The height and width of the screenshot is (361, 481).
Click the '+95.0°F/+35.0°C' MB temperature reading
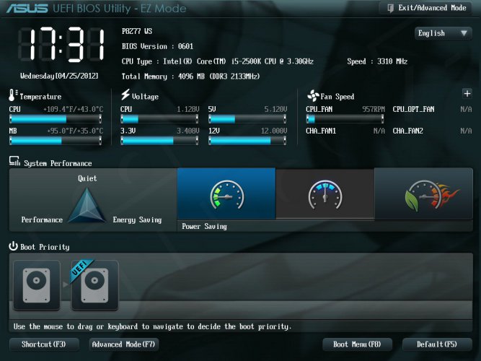coord(75,131)
